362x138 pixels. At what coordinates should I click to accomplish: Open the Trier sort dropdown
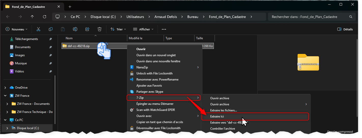[118, 29]
